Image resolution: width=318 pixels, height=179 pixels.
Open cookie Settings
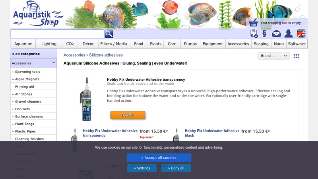(142, 168)
